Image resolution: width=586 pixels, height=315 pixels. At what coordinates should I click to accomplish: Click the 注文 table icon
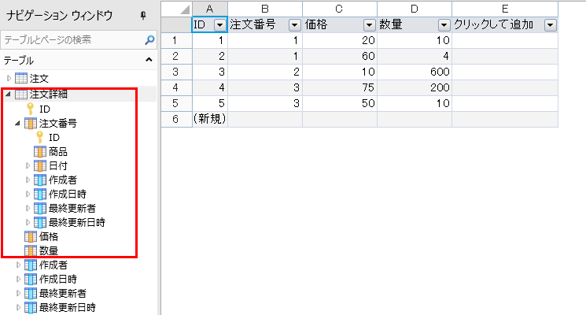[21, 79]
